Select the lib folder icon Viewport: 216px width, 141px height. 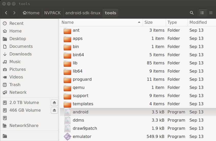point(67,63)
